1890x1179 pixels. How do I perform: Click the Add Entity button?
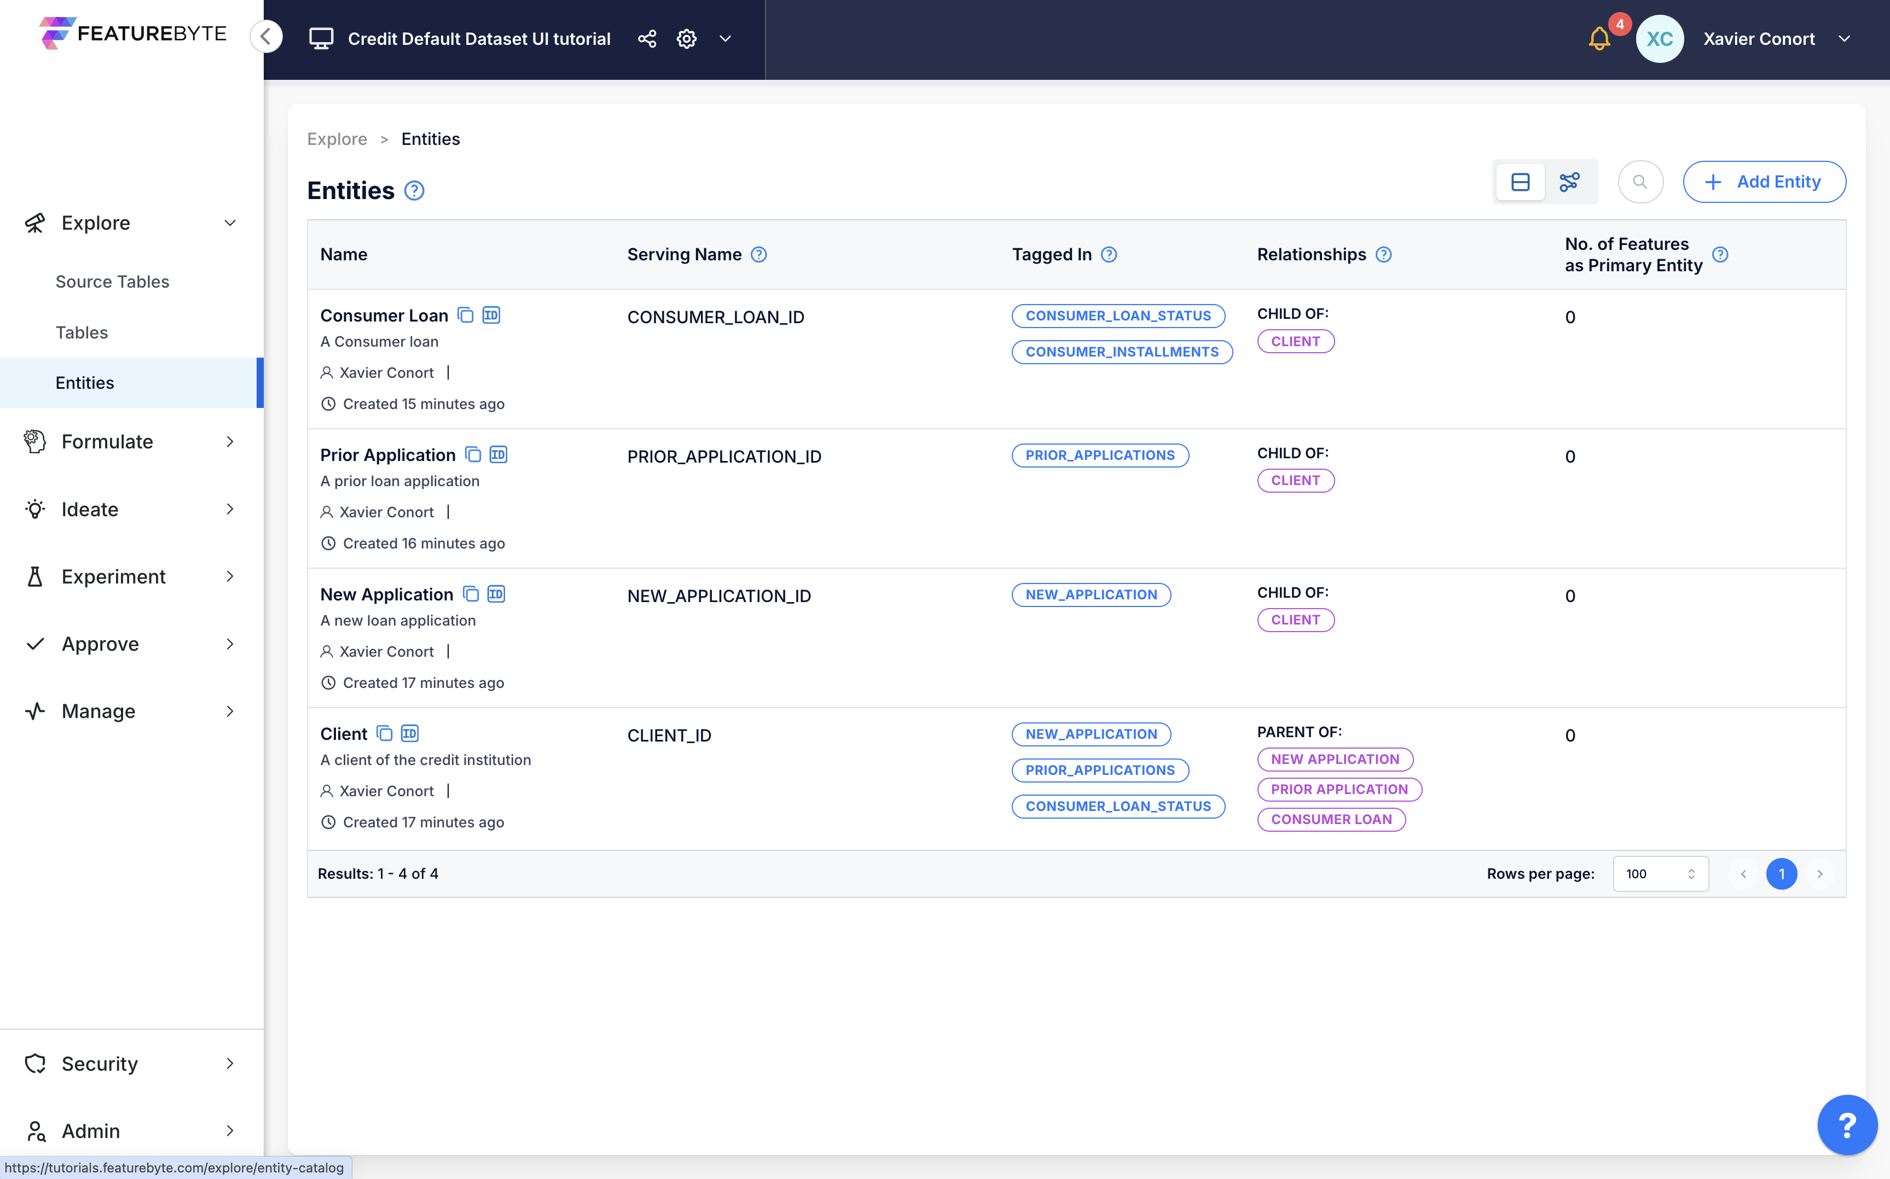pyautogui.click(x=1764, y=182)
